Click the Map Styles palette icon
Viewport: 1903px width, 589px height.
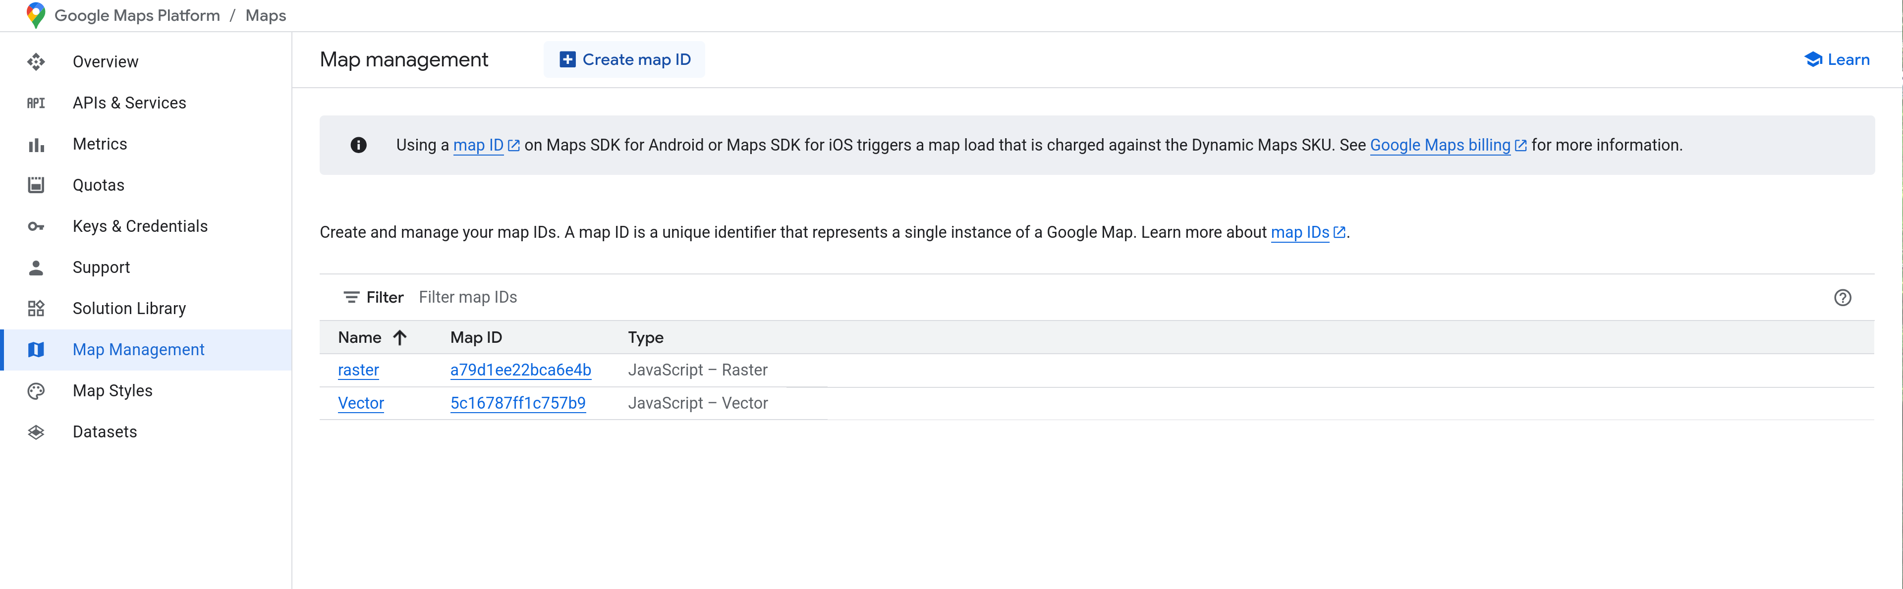coord(36,390)
